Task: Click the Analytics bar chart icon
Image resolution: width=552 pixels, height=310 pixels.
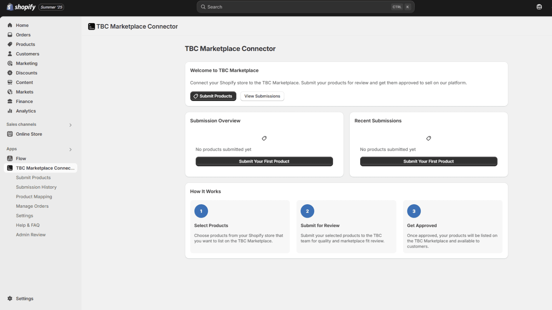Action: pyautogui.click(x=10, y=111)
